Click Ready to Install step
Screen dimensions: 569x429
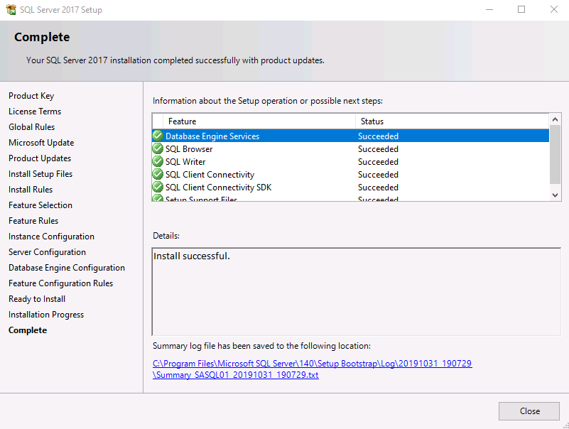click(37, 299)
